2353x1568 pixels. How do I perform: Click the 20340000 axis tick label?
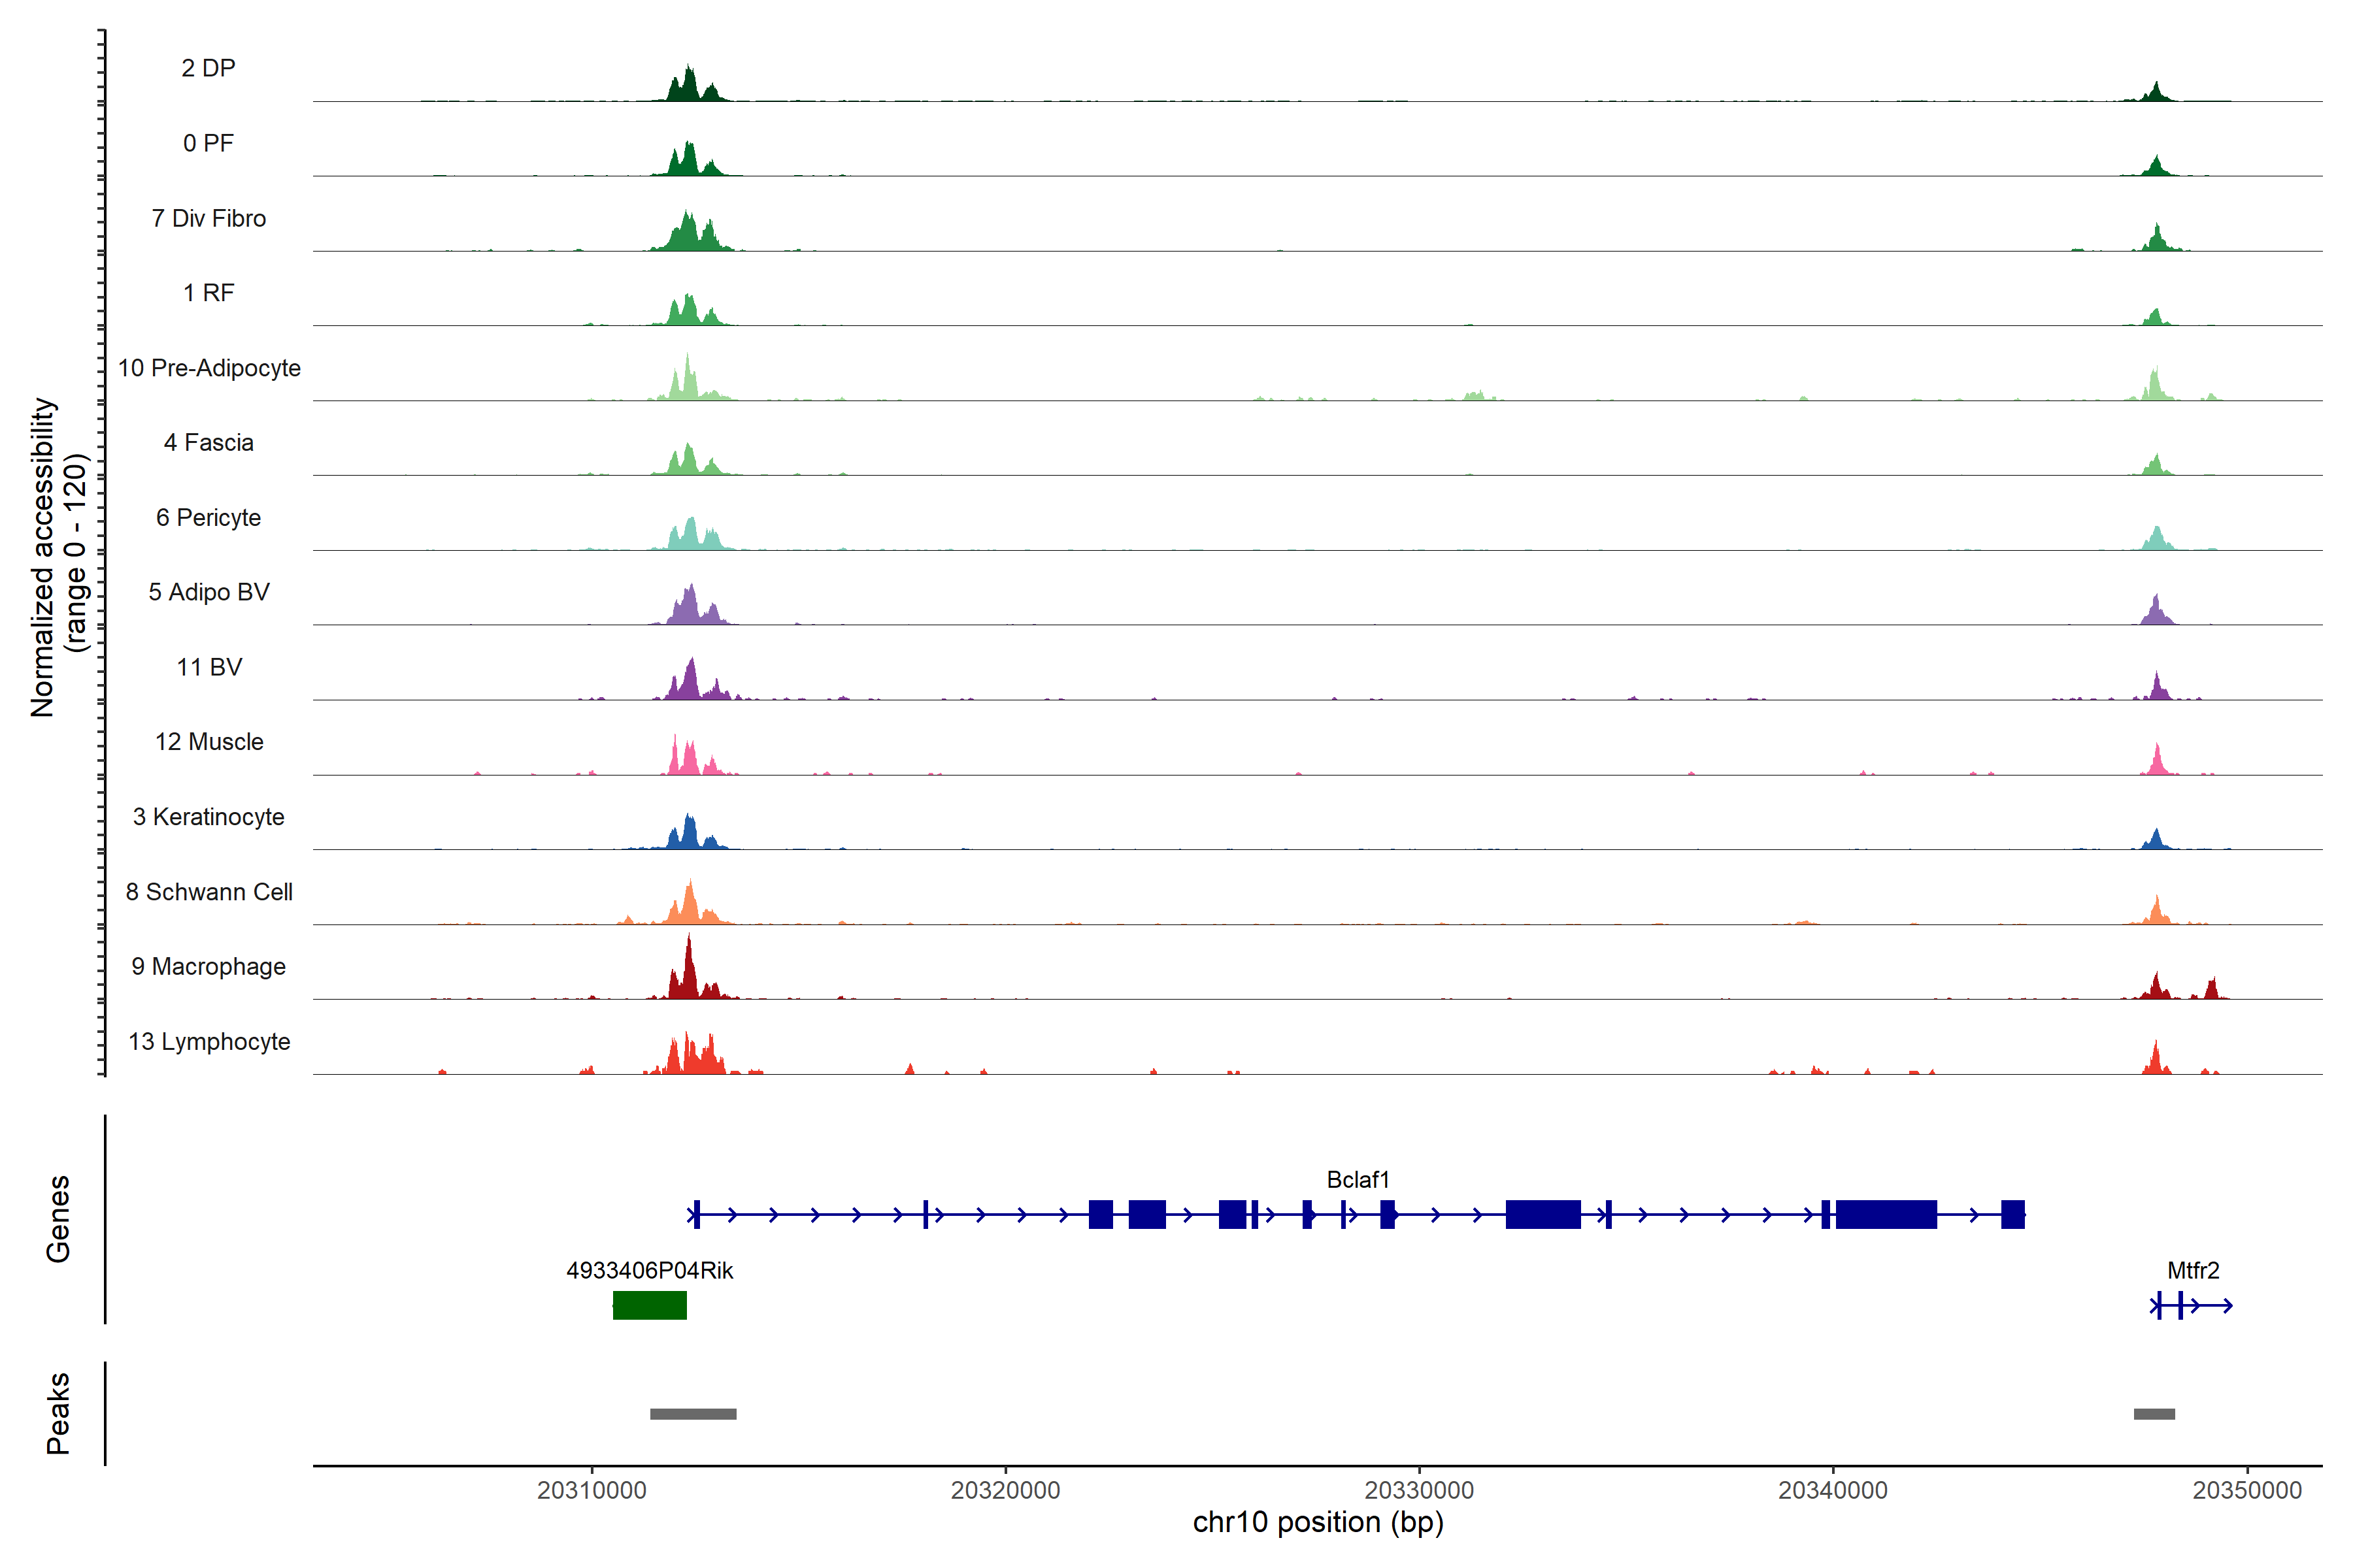(1833, 1490)
